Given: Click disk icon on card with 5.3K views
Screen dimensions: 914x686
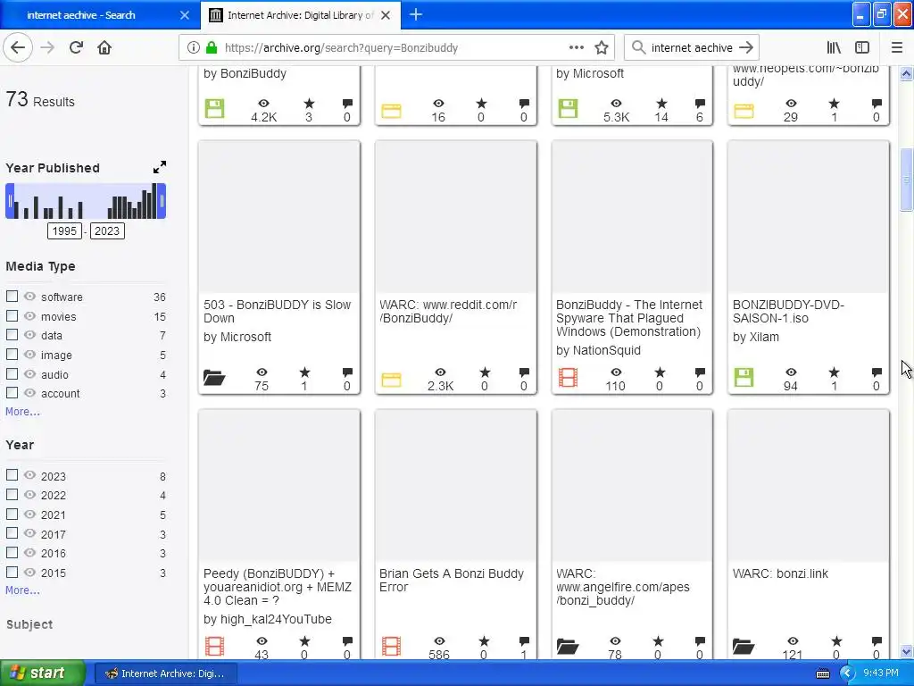Looking at the screenshot, I should point(568,108).
